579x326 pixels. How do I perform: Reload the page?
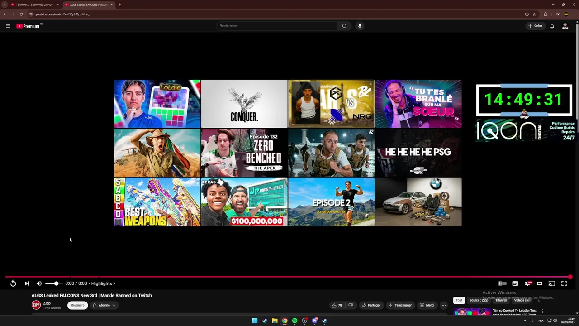(x=21, y=14)
